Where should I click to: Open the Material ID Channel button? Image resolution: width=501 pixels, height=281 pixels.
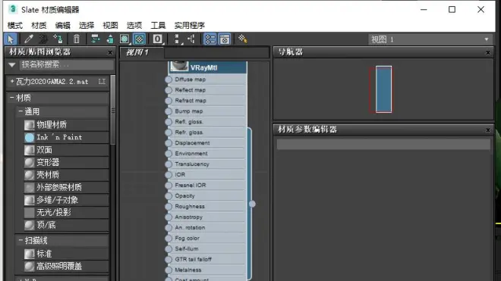pyautogui.click(x=157, y=39)
